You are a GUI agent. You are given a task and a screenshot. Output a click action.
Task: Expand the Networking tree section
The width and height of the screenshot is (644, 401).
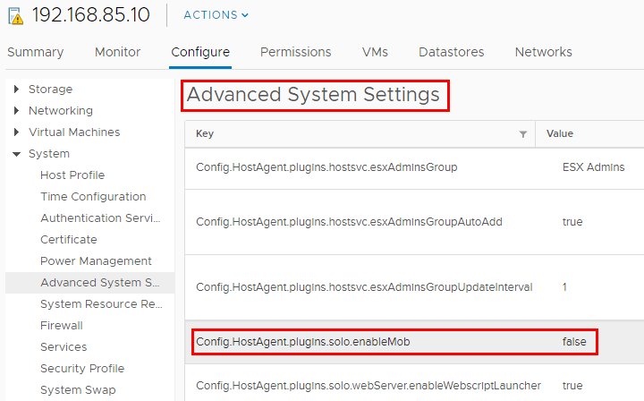[17, 111]
